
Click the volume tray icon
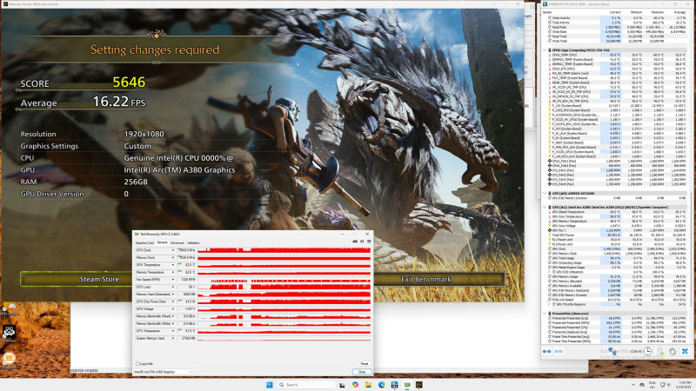pos(670,385)
